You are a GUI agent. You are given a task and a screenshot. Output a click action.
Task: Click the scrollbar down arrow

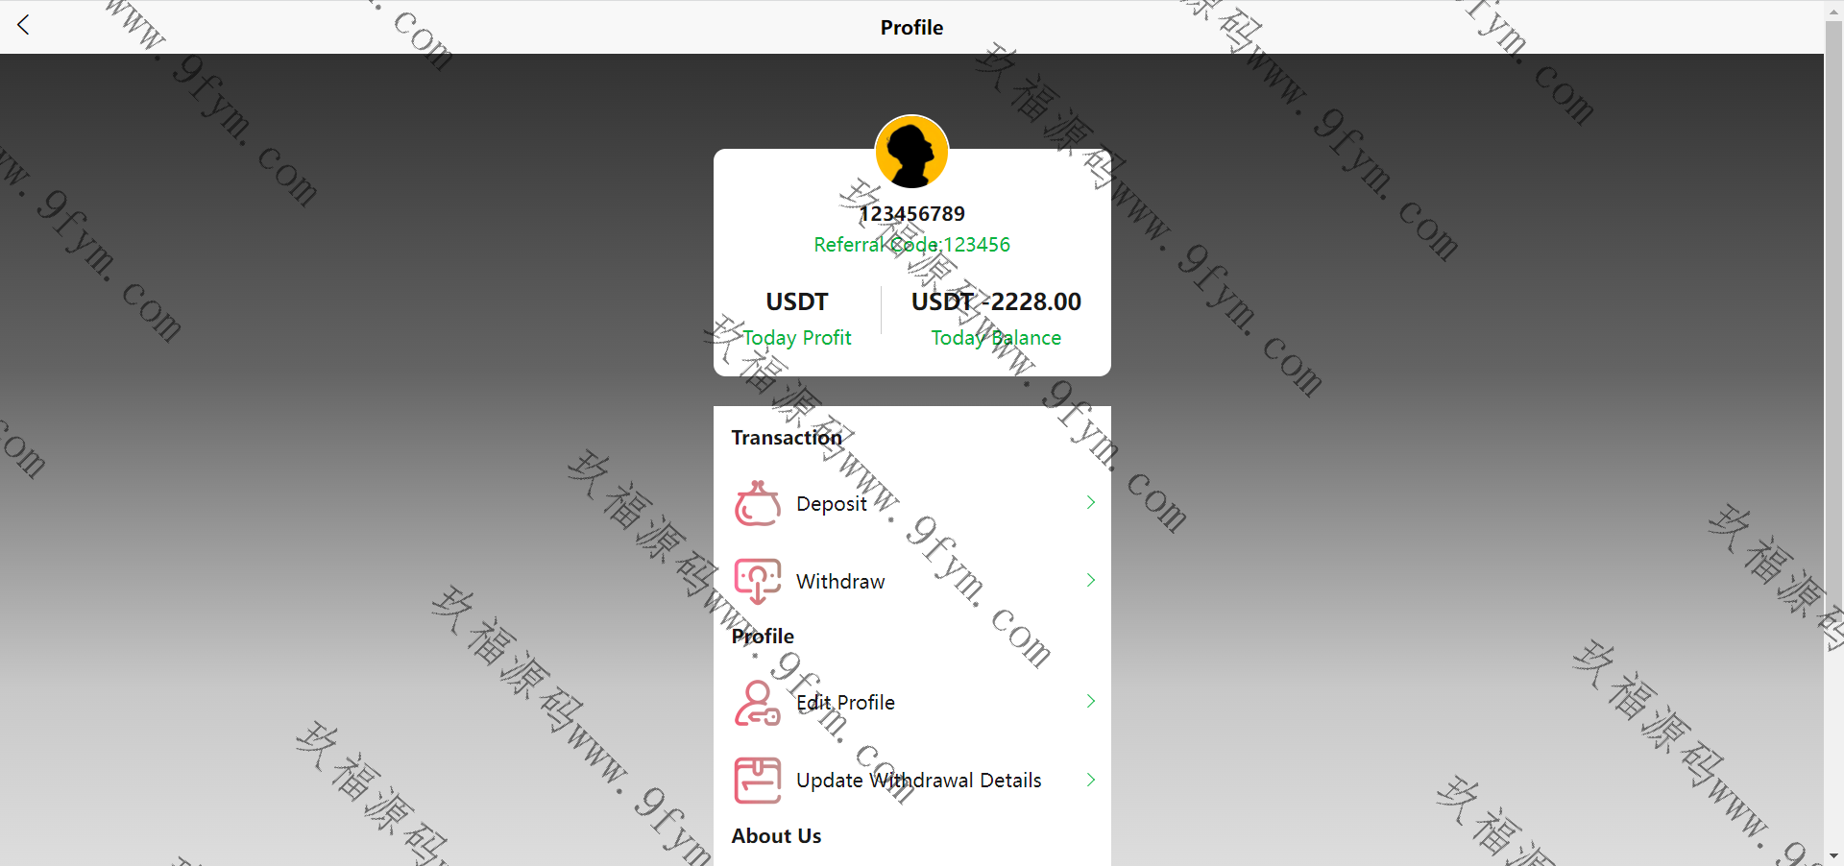1833,855
